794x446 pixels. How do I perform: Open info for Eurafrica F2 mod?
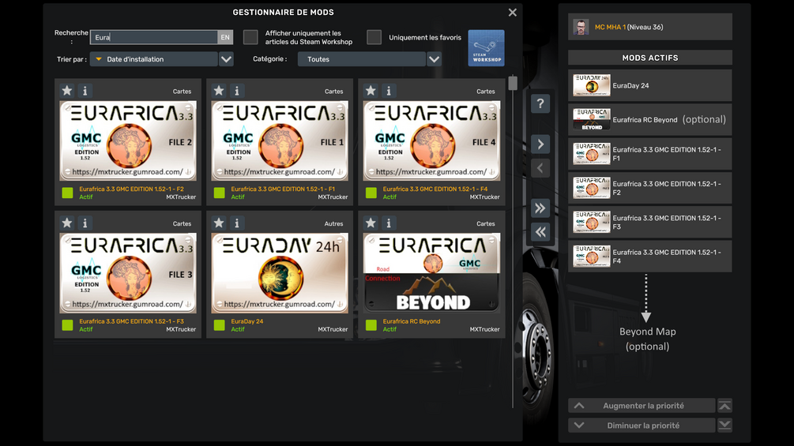(x=85, y=91)
